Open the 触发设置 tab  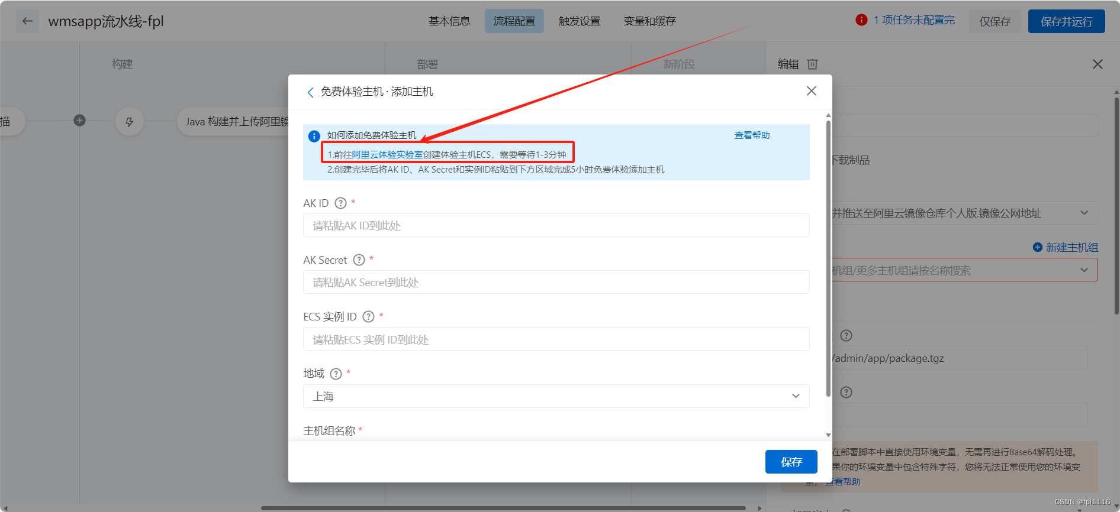[x=580, y=21]
